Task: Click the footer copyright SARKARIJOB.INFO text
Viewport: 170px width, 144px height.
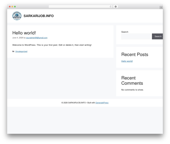Action: [x=77, y=103]
